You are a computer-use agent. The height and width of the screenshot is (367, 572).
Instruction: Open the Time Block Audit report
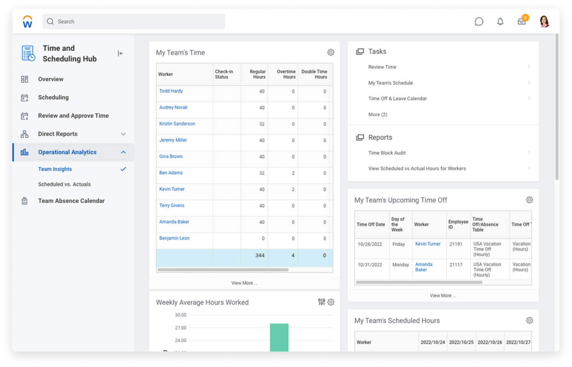(x=387, y=153)
